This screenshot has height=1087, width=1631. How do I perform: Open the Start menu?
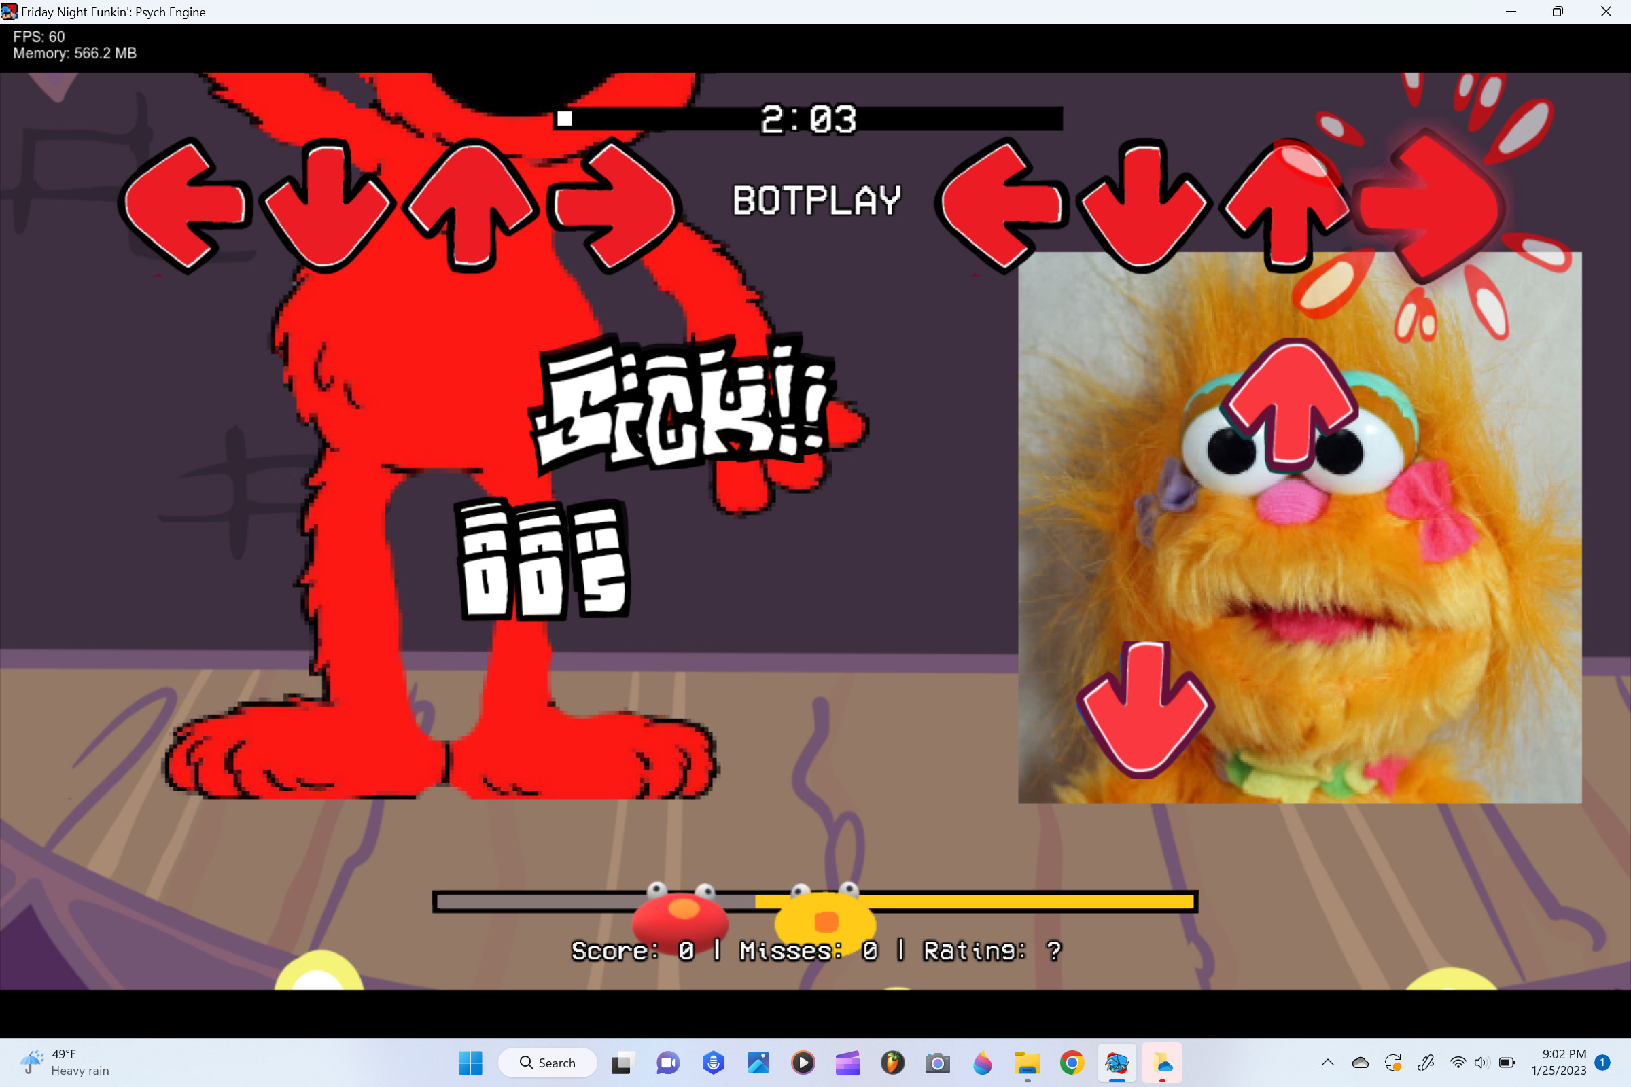pyautogui.click(x=471, y=1063)
